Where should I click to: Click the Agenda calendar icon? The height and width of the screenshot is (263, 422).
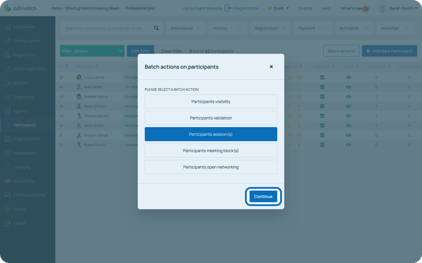[x=8, y=111]
